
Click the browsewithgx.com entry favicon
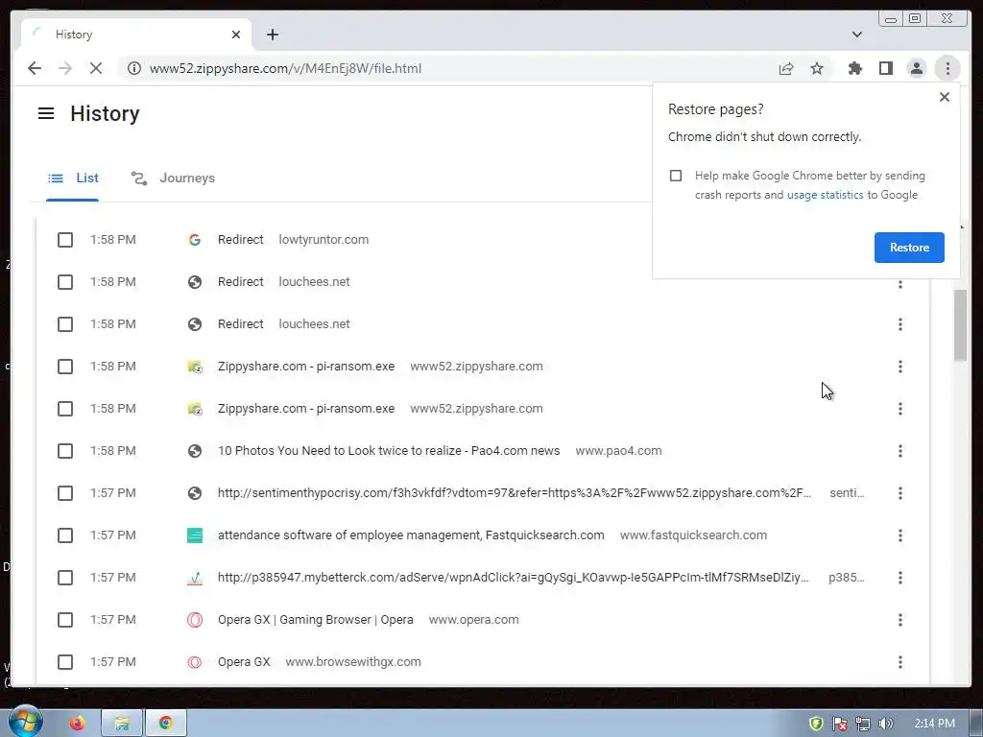pyautogui.click(x=195, y=662)
